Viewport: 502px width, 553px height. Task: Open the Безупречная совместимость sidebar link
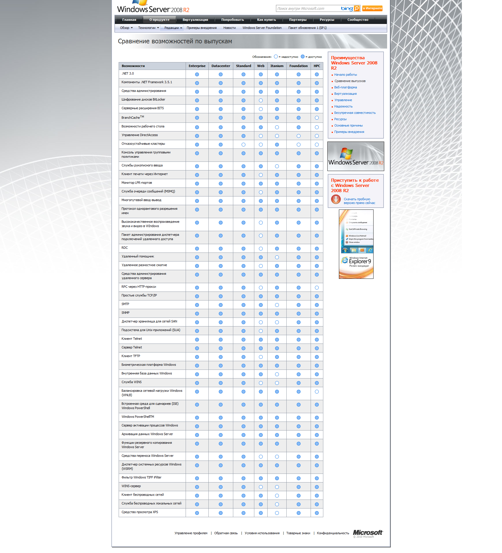(355, 113)
